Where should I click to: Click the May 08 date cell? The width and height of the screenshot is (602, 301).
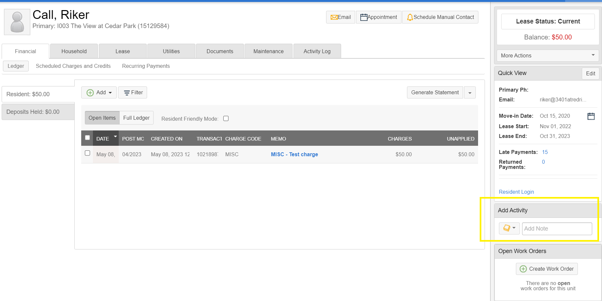point(106,154)
